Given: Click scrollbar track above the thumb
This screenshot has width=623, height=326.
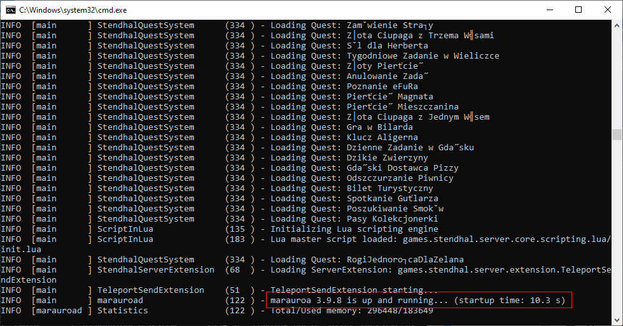Looking at the screenshot, I should [x=617, y=76].
